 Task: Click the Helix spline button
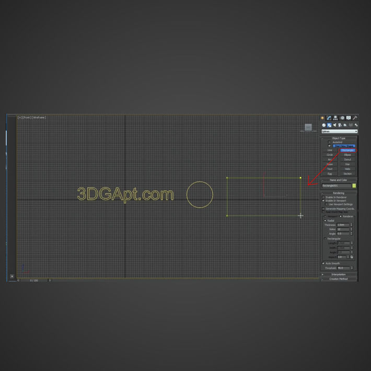click(x=347, y=169)
